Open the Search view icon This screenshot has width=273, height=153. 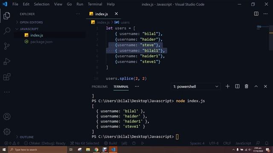7,31
